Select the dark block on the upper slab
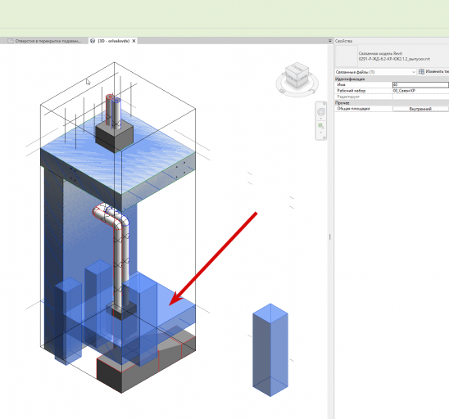Screen dimensions: 449x419 114,137
